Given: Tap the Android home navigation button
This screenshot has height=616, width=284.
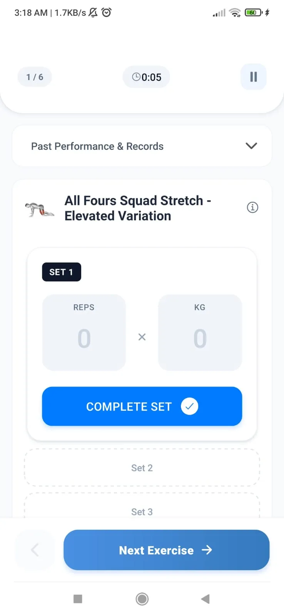Looking at the screenshot, I should coord(142,599).
